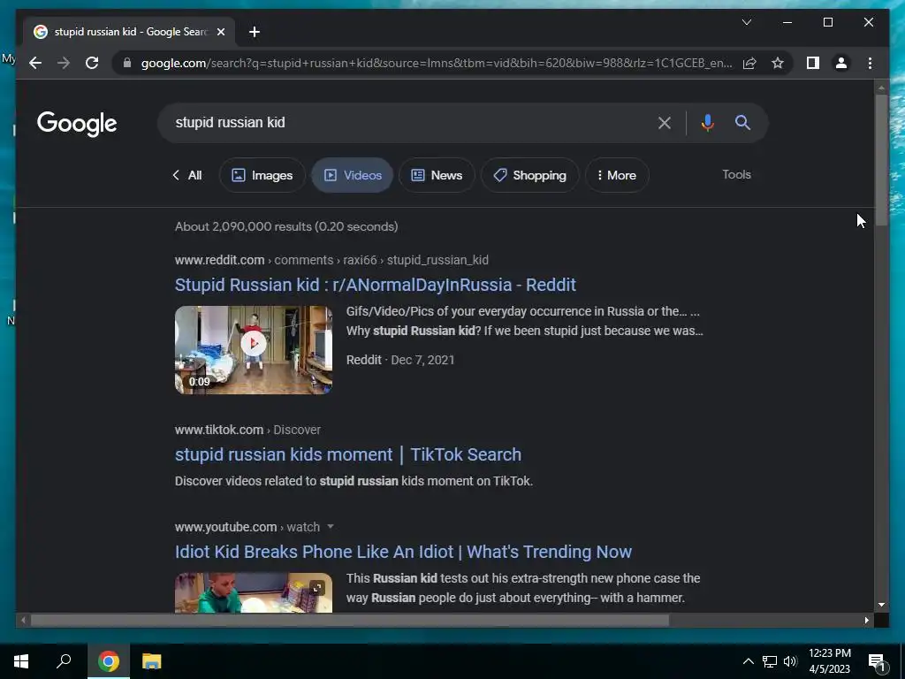Start voice search with the microphone
Image resolution: width=905 pixels, height=679 pixels.
pyautogui.click(x=708, y=122)
